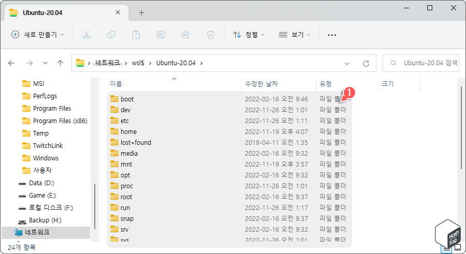Image resolution: width=466 pixels, height=254 pixels.
Task: Click 네트워크 in the address path
Action: tap(108, 63)
